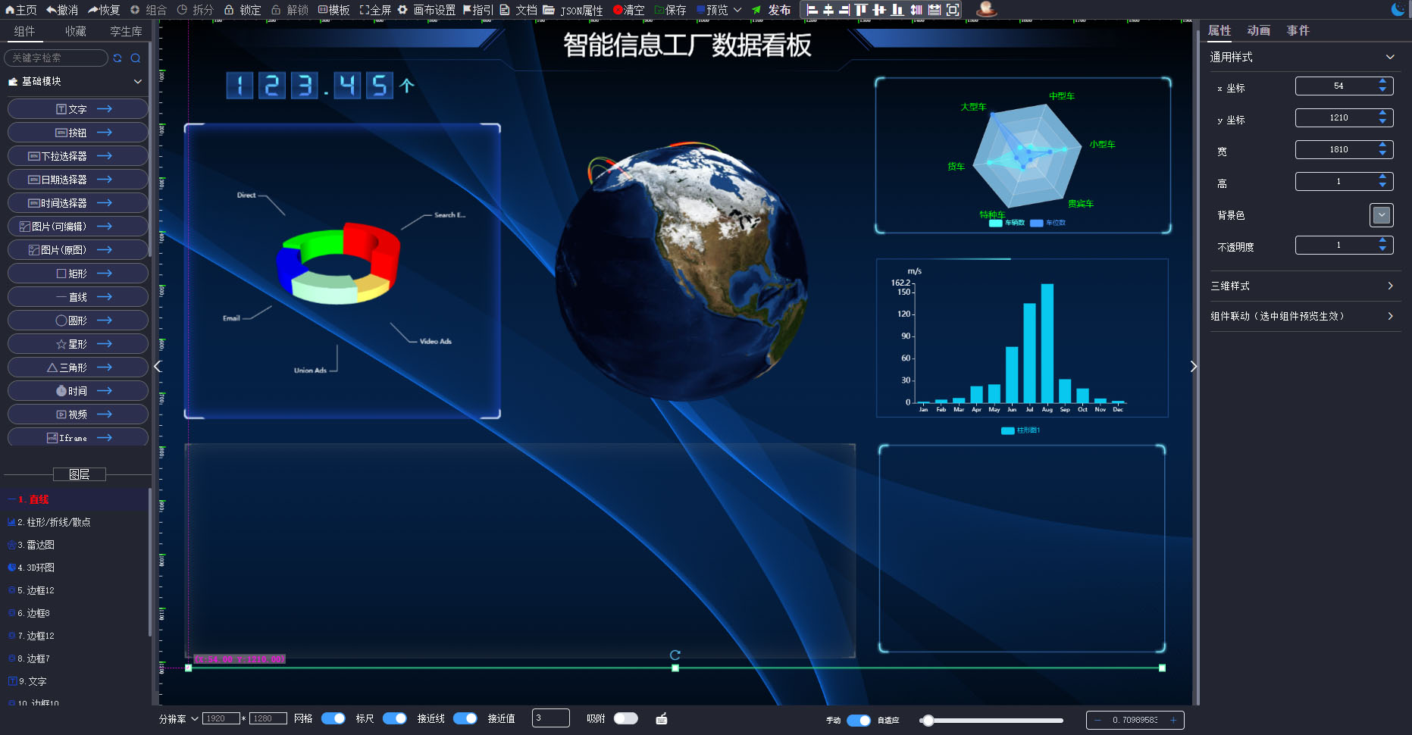
Task: Redo with the 恢复 button
Action: (104, 10)
